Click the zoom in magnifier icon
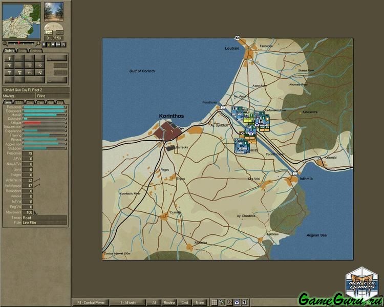This screenshot has height=307, width=384. pyautogui.click(x=38, y=43)
